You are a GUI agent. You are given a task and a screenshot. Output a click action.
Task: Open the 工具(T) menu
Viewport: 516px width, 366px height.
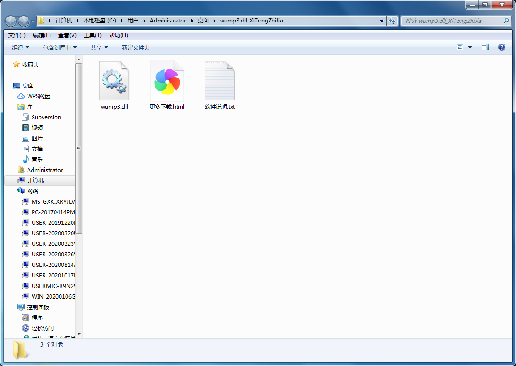click(93, 35)
